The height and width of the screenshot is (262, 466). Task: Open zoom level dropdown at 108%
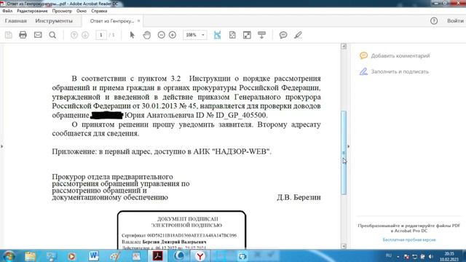coord(203,35)
